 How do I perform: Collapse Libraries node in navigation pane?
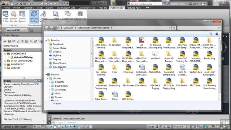point(48,78)
